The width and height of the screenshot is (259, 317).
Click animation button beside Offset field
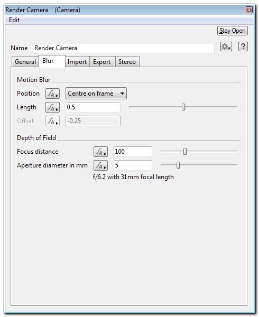tap(52, 121)
